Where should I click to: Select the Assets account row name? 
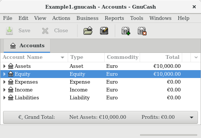pyautogui.click(x=23, y=66)
